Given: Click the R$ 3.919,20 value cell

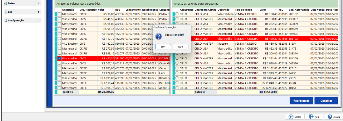Looking at the screenshot, I should tap(268, 73).
